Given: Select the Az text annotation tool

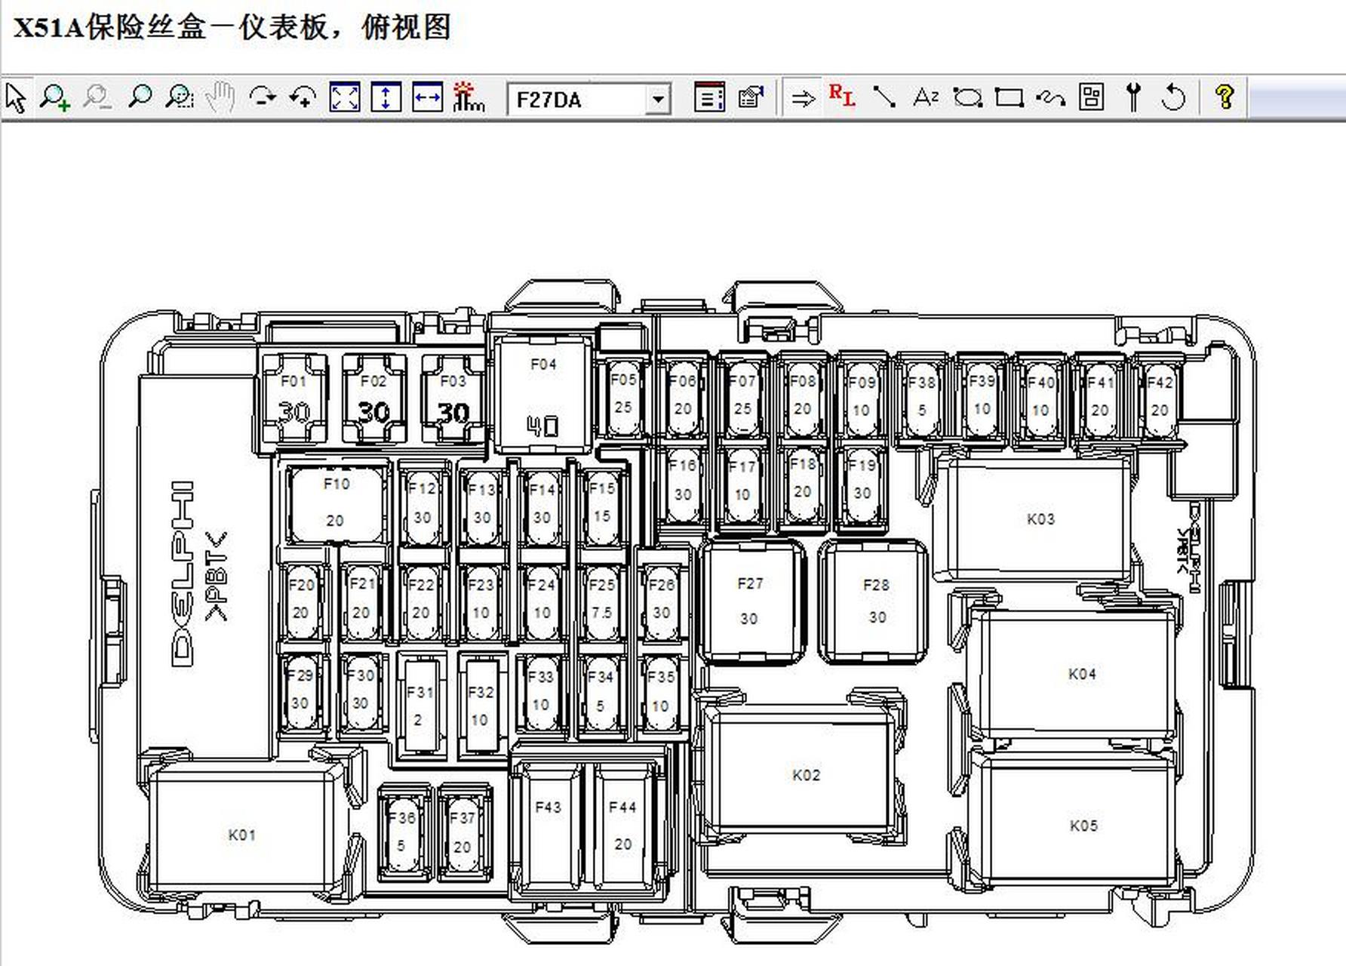Looking at the screenshot, I should pyautogui.click(x=926, y=98).
